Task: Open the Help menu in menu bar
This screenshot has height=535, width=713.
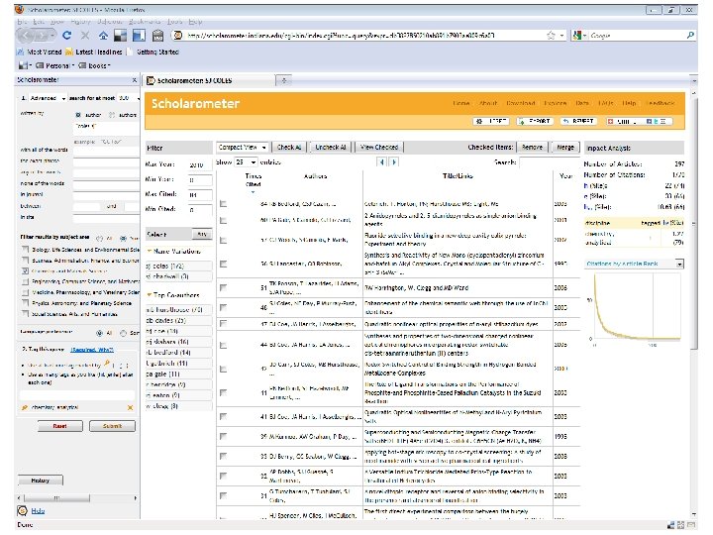Action: [x=195, y=22]
